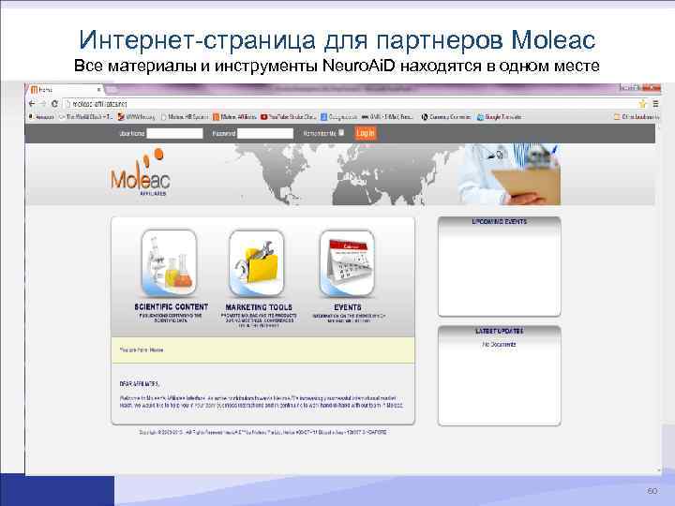Click the doctor banner image

pos(509,174)
